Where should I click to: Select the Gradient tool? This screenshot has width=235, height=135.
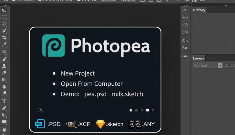coord(4,80)
